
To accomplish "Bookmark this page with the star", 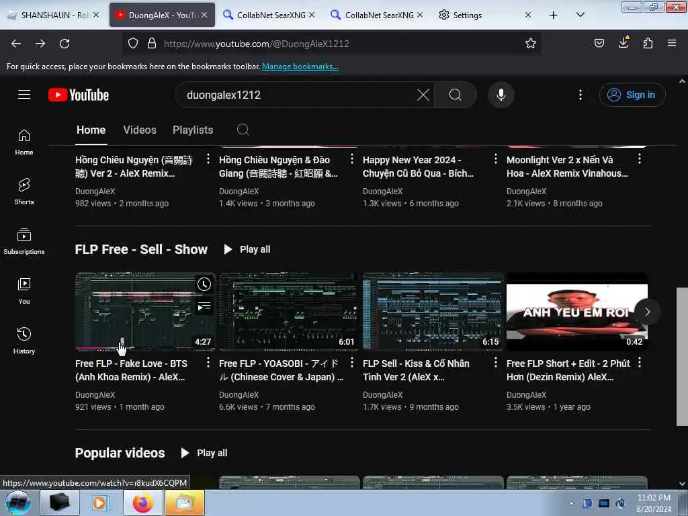I will click(531, 44).
